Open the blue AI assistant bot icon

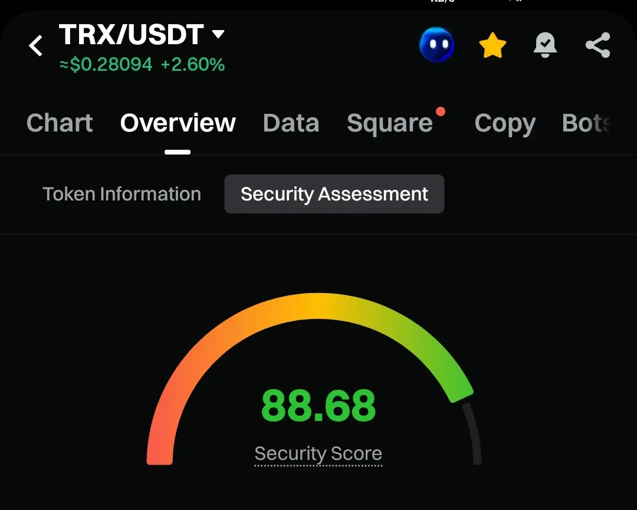(x=436, y=45)
